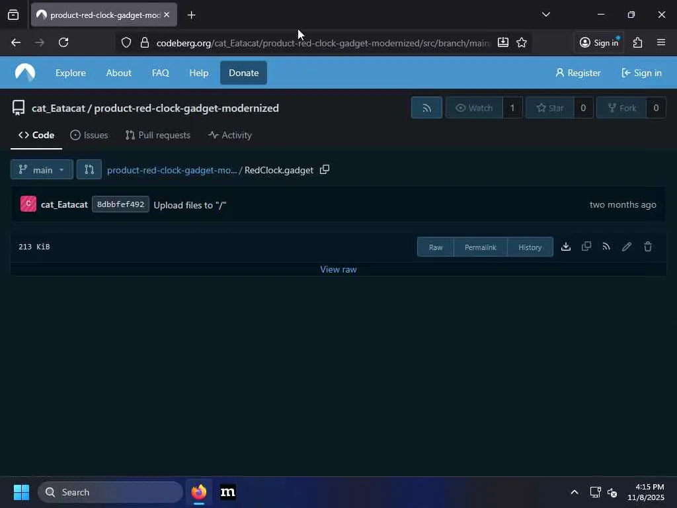Open the file's RSS feed icon

(x=606, y=247)
